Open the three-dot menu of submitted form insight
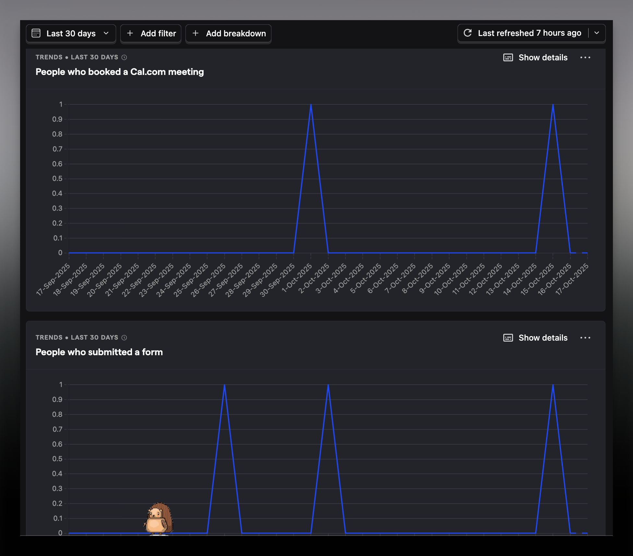The height and width of the screenshot is (556, 633). [x=585, y=338]
